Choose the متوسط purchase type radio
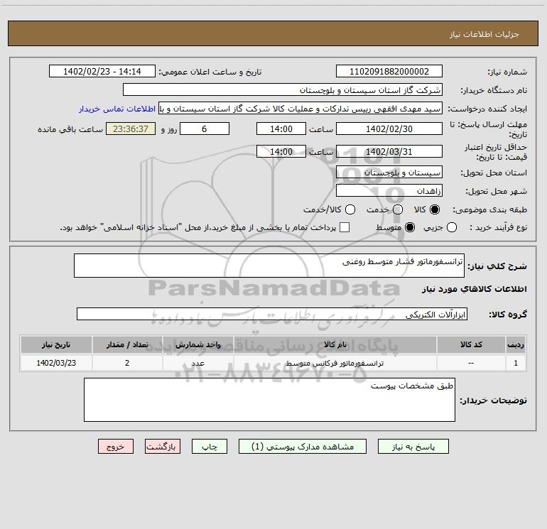The height and width of the screenshot is (529, 547). [410, 227]
